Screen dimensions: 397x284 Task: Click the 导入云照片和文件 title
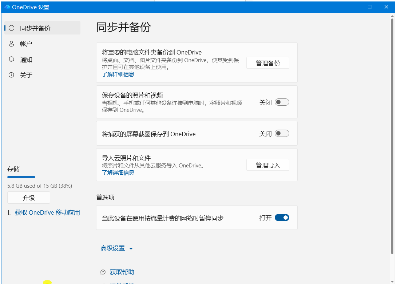126,158
